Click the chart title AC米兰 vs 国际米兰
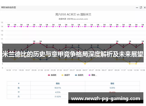 (73, 15)
